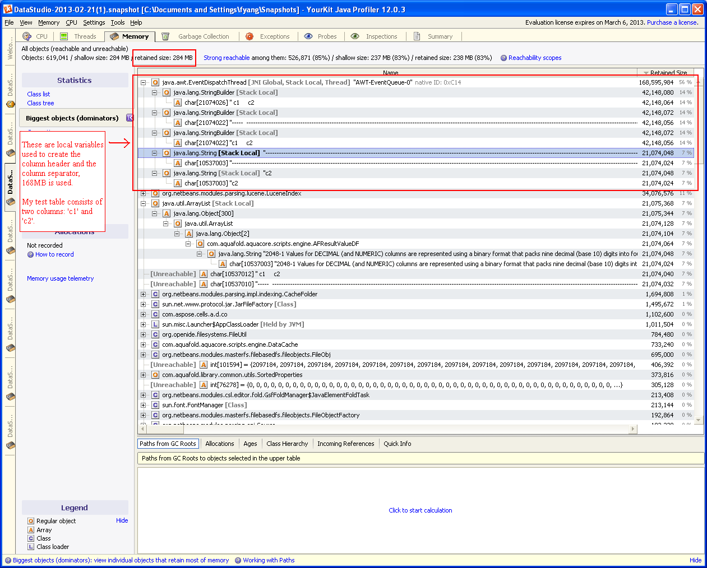This screenshot has height=568, width=707.
Task: Click the Memory tab icon
Action: click(114, 36)
